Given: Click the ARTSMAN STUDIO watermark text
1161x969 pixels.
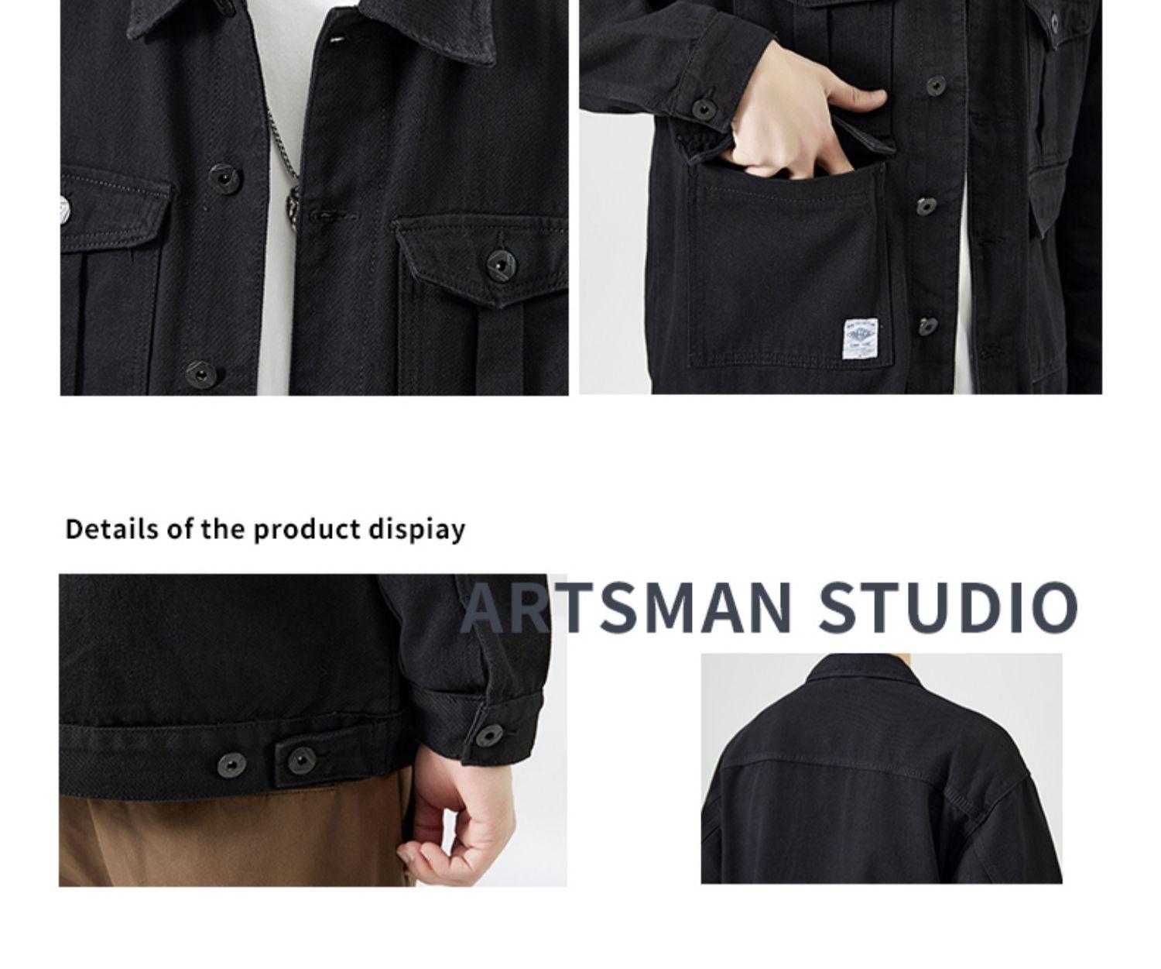Looking at the screenshot, I should 769,606.
